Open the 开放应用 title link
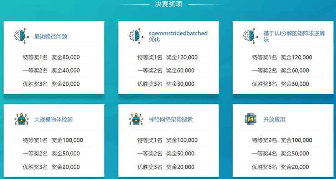Viewport: 336px width, 179px height. [x=274, y=120]
